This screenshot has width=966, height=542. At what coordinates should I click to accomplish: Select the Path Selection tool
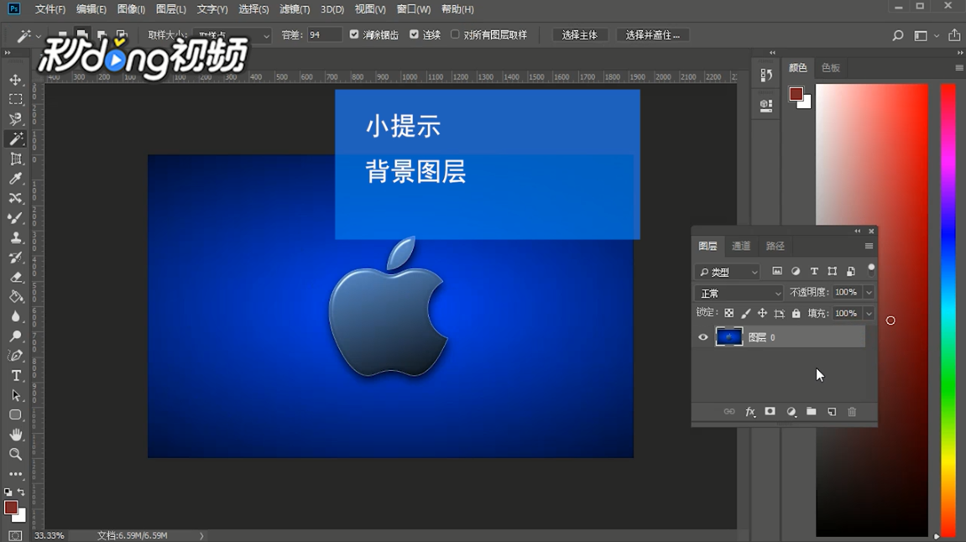point(15,395)
